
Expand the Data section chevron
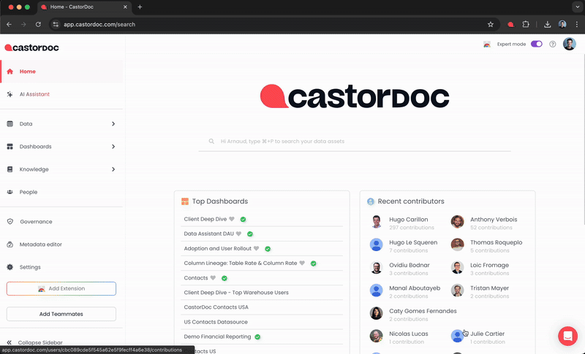point(113,123)
